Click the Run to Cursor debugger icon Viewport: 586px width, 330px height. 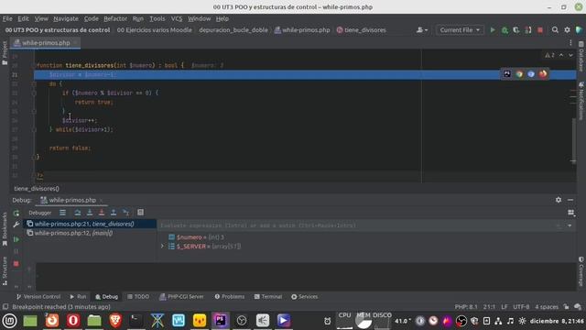126,213
